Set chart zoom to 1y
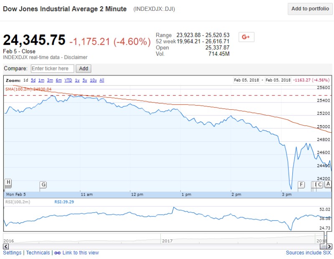This screenshot has width=334, height=259. point(77,80)
